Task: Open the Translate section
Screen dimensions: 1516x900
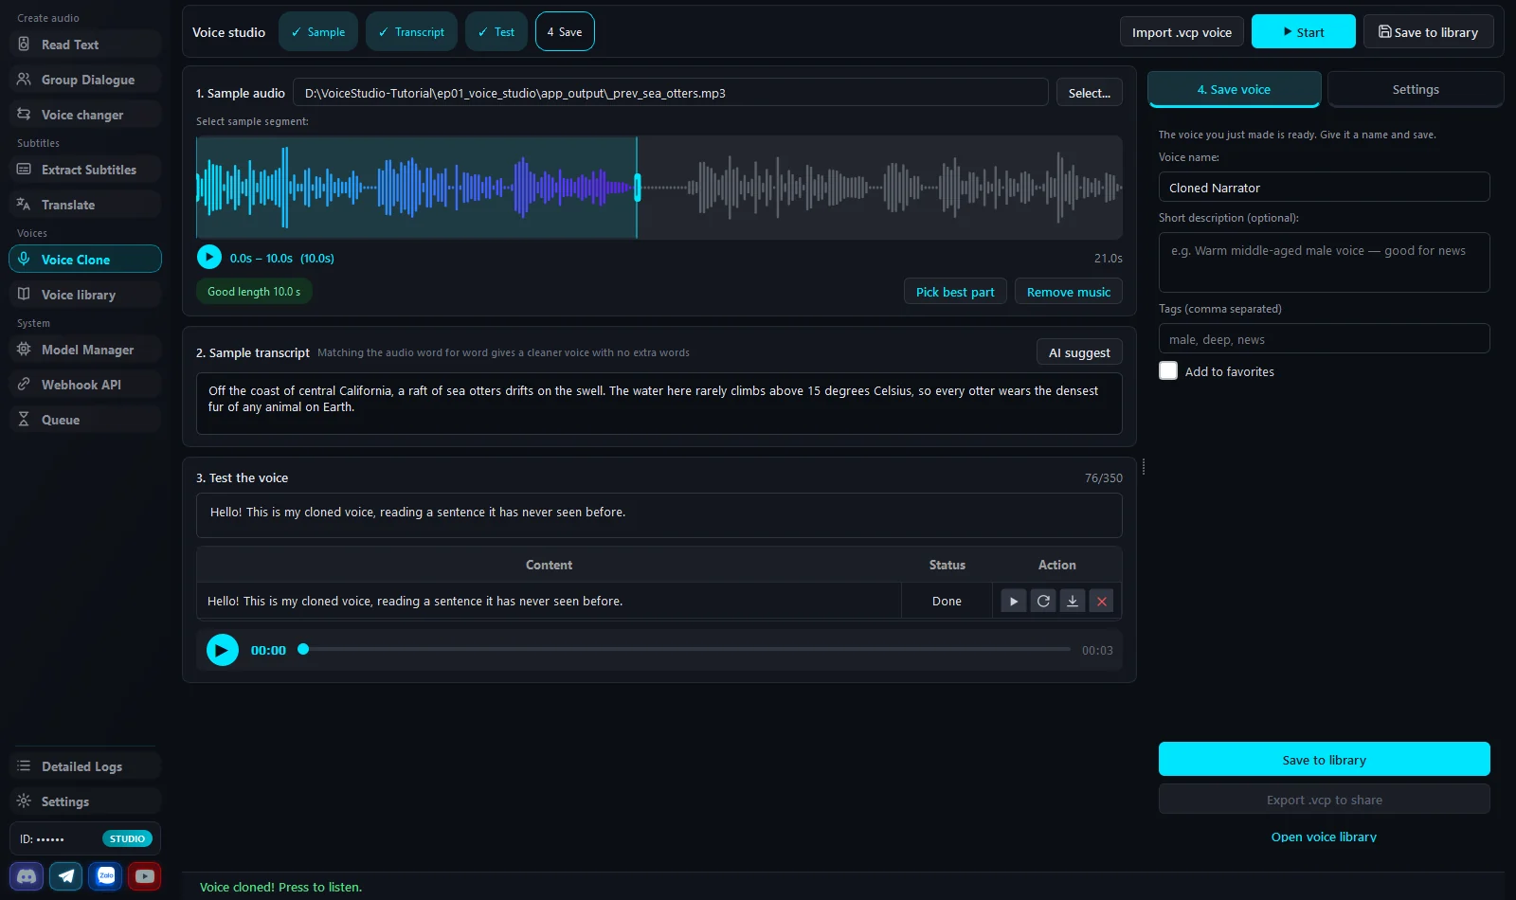Action: point(85,205)
